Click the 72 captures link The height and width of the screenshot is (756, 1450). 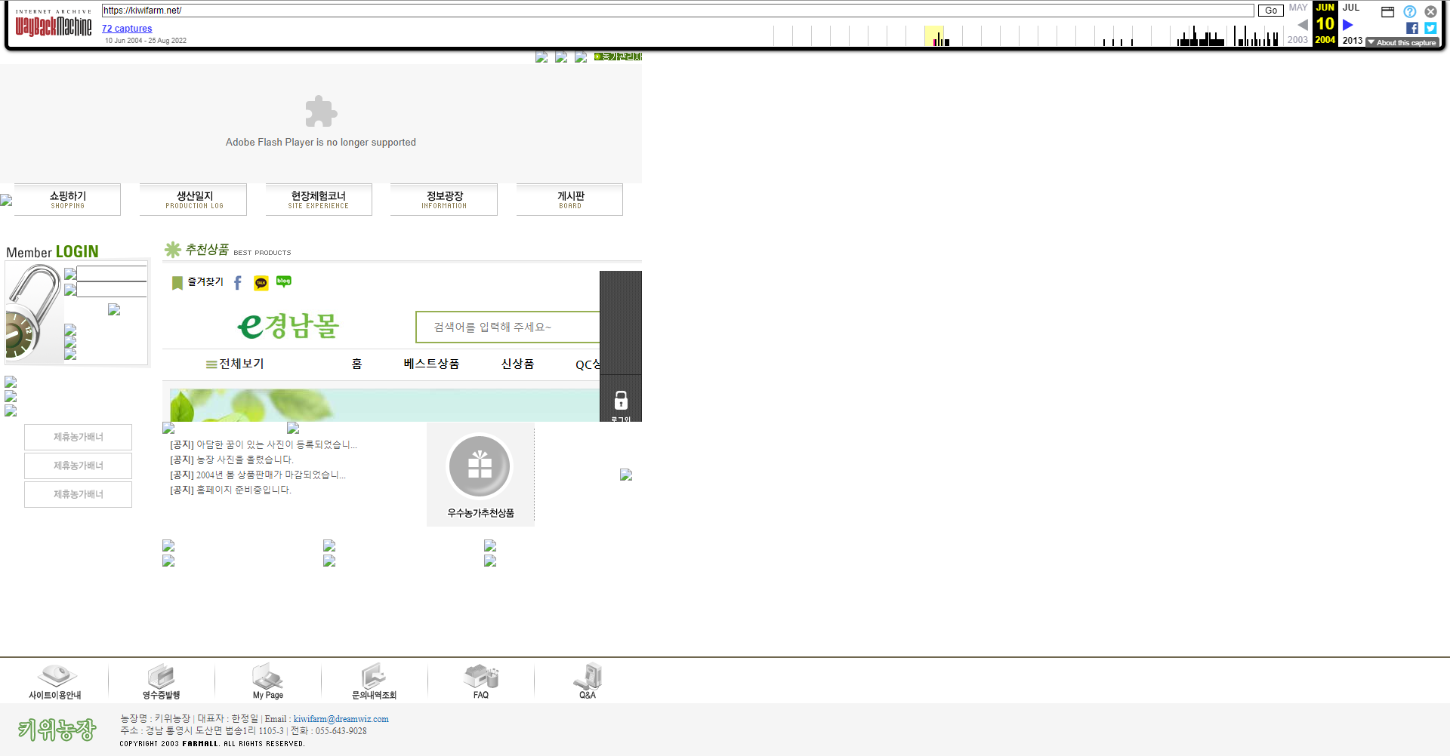click(127, 29)
